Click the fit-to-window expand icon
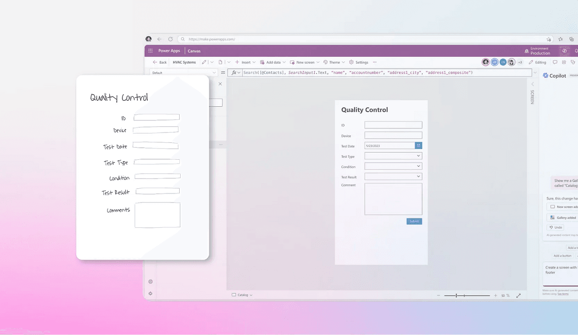The width and height of the screenshot is (578, 335). click(x=518, y=296)
